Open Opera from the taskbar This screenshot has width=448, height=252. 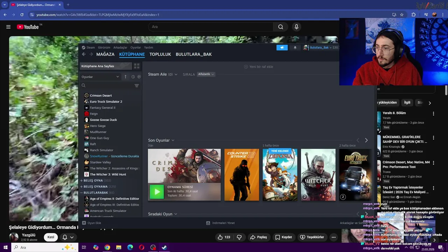point(141,247)
